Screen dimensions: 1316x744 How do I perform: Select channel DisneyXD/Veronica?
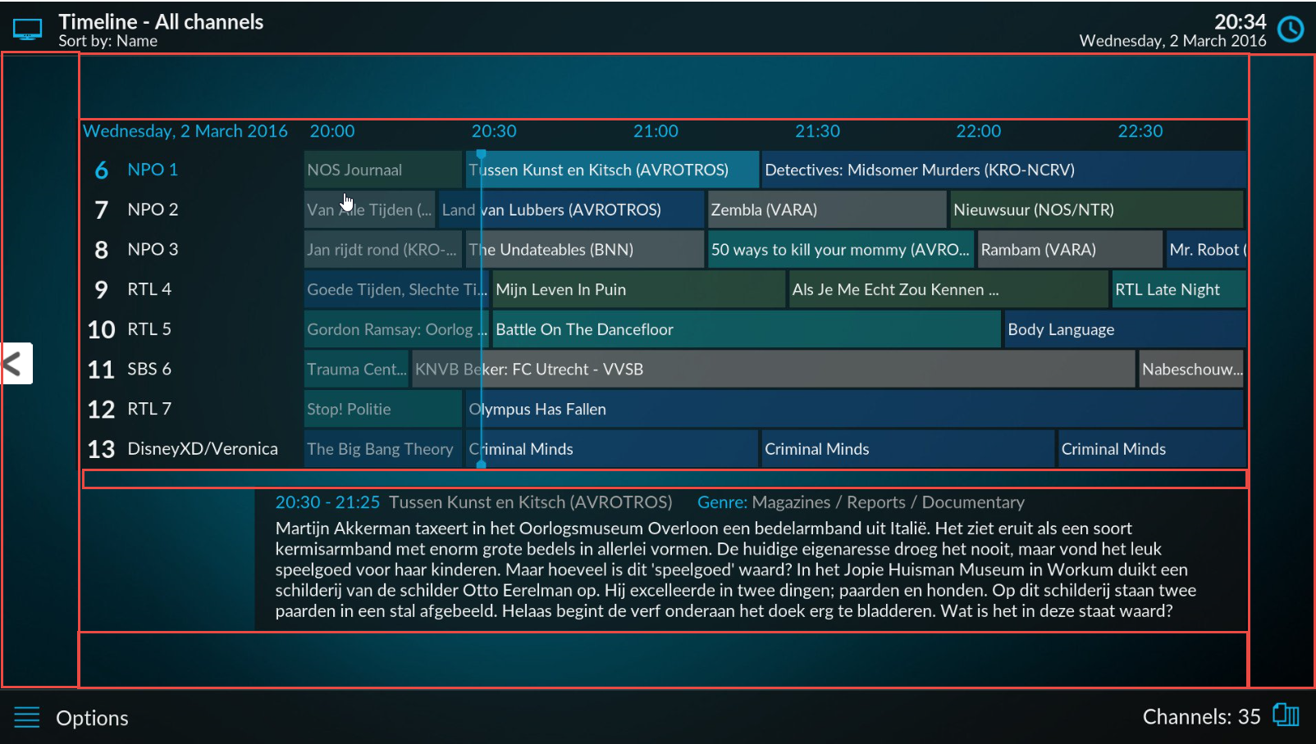pyautogui.click(x=203, y=449)
